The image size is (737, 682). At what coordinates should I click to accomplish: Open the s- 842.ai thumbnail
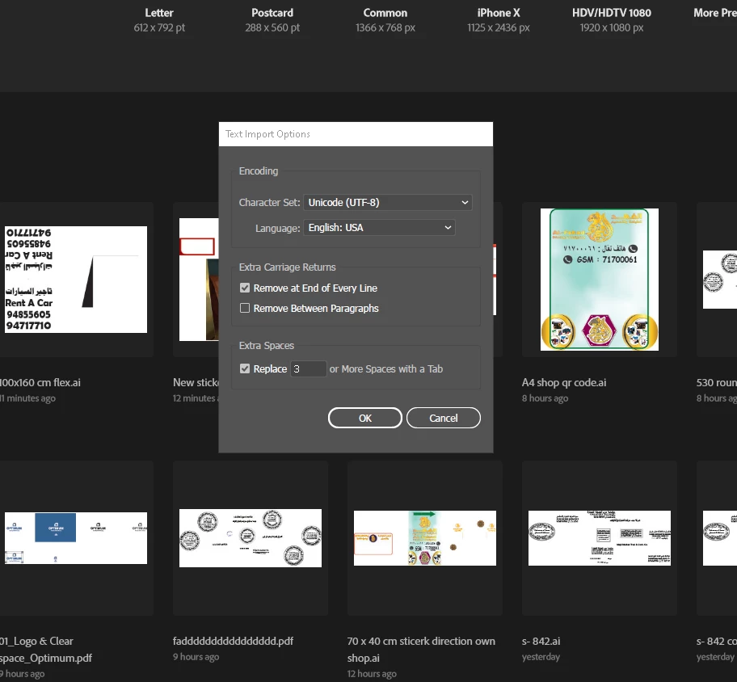coord(600,538)
